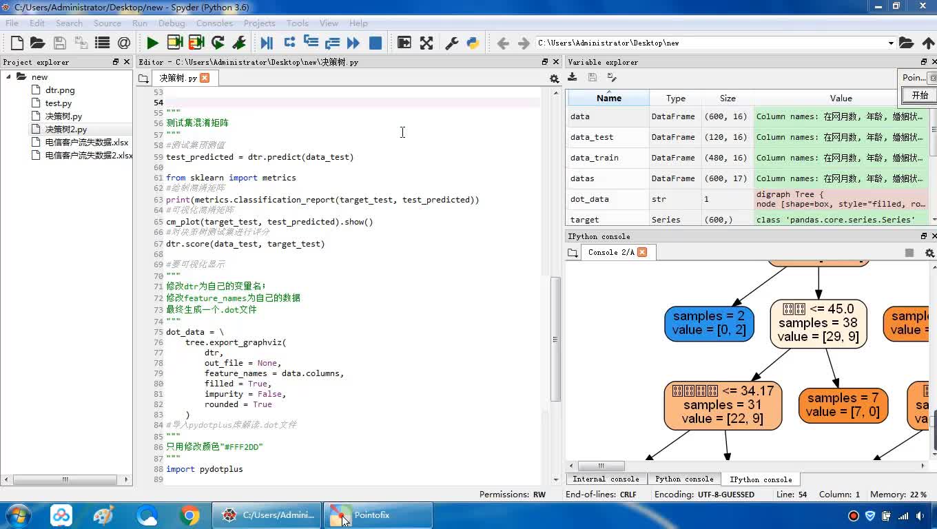Image resolution: width=937 pixels, height=529 pixels.
Task: Click the console horizontal scrollbar thumb
Action: click(x=601, y=466)
